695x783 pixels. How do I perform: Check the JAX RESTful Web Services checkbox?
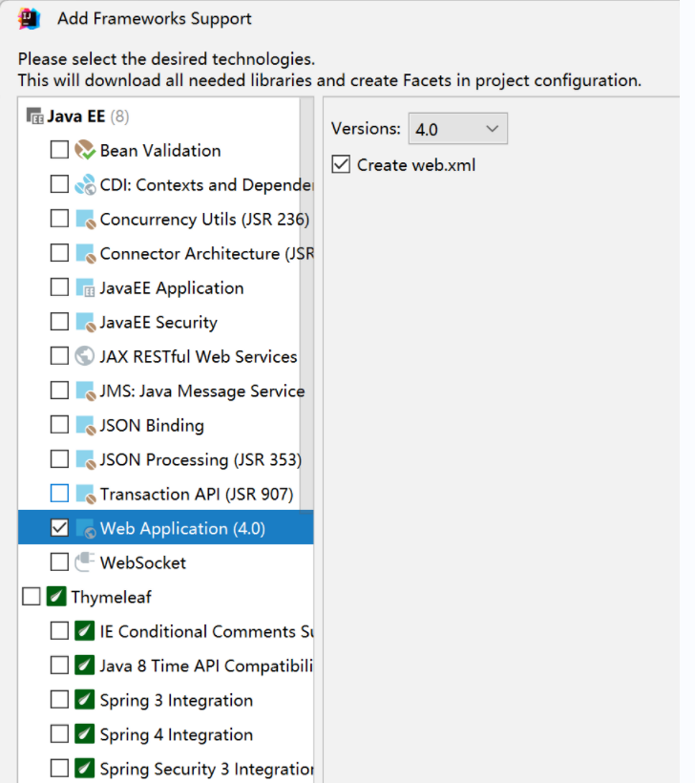tap(59, 356)
